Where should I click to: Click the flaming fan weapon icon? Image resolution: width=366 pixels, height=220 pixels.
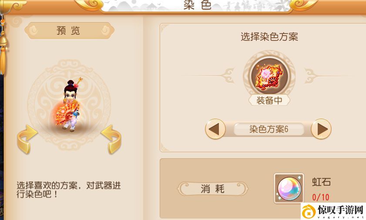click(x=269, y=76)
